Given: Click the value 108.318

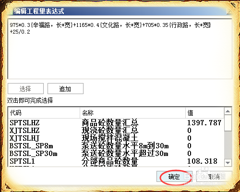Looking at the screenshot, I should tap(202, 161).
